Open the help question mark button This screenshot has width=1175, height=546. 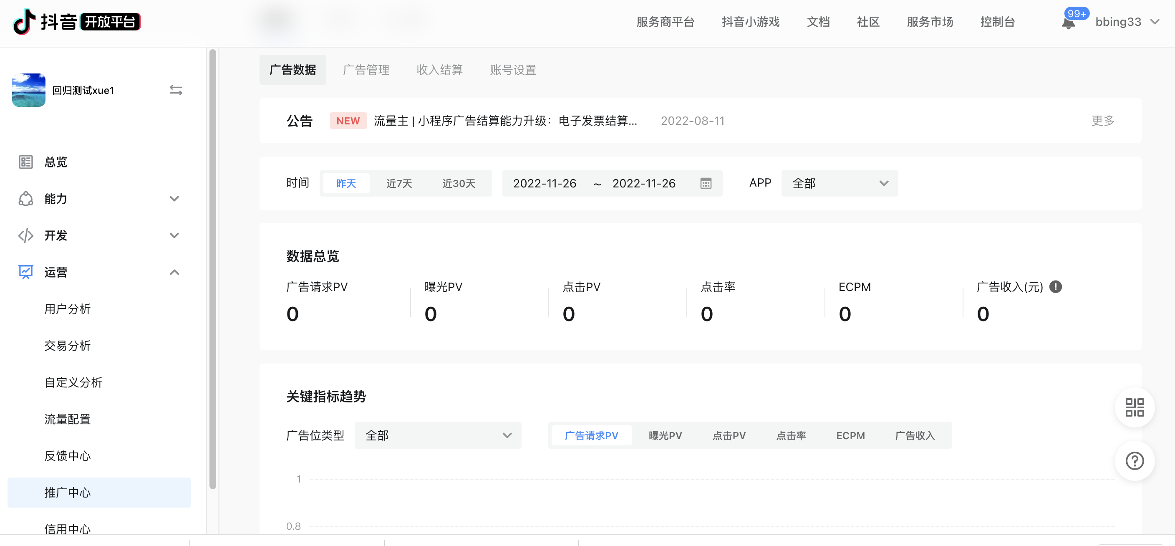(1135, 461)
